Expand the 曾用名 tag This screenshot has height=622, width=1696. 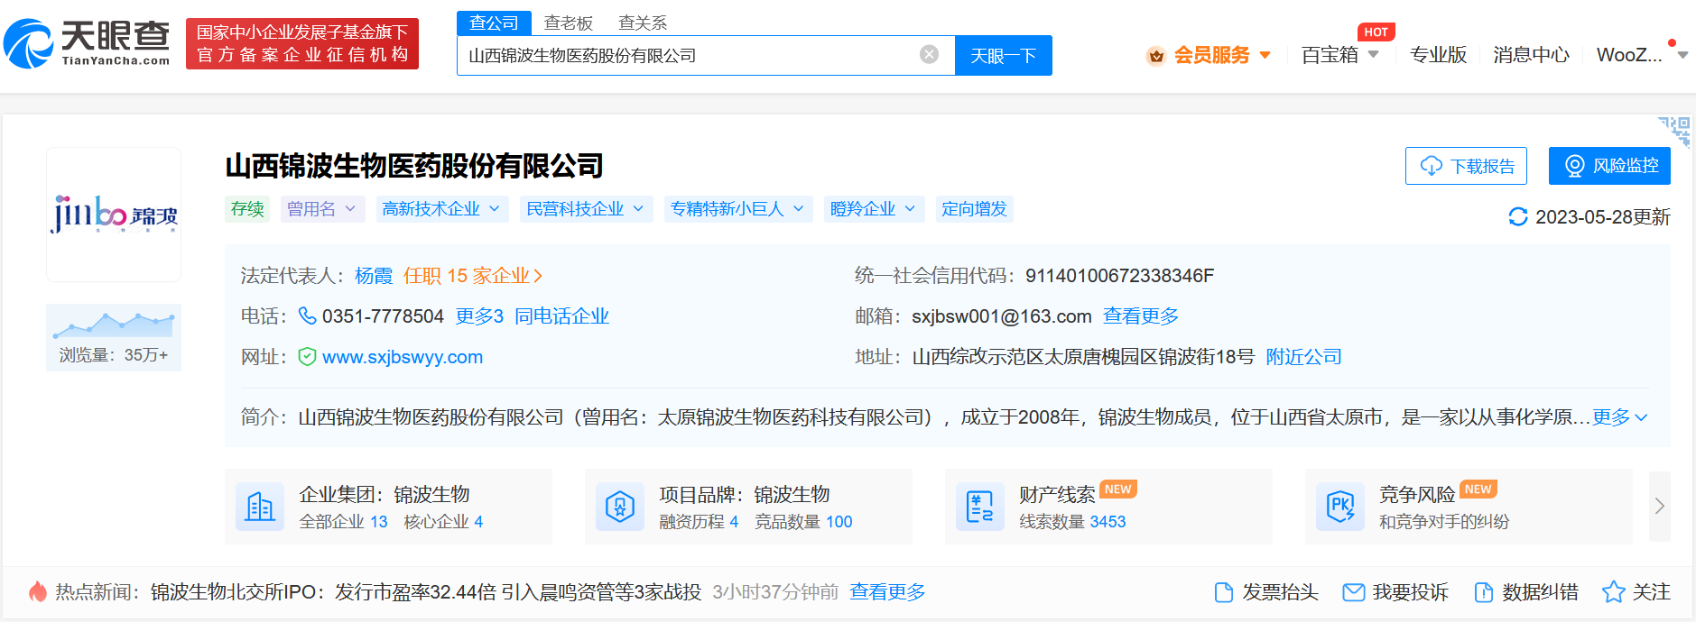322,209
